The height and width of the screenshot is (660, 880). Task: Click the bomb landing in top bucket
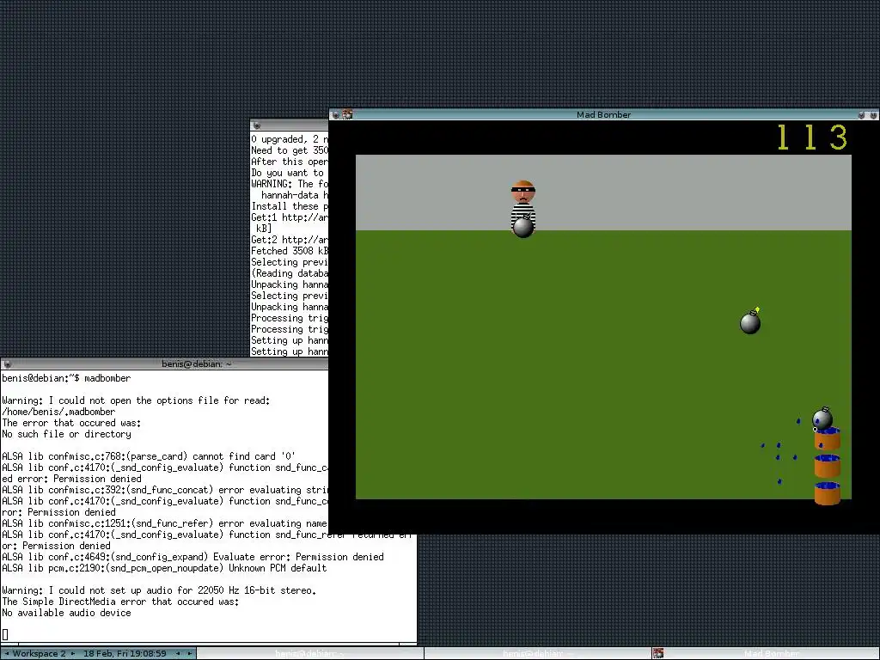tap(822, 419)
